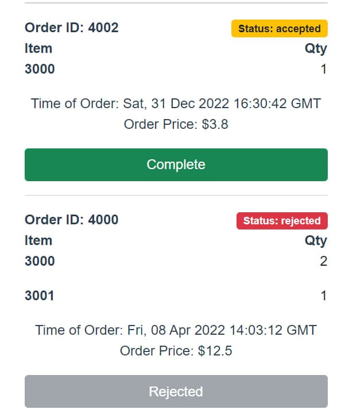The width and height of the screenshot is (345, 417).
Task: Click the Qty column header in order 4002
Action: pos(316,48)
